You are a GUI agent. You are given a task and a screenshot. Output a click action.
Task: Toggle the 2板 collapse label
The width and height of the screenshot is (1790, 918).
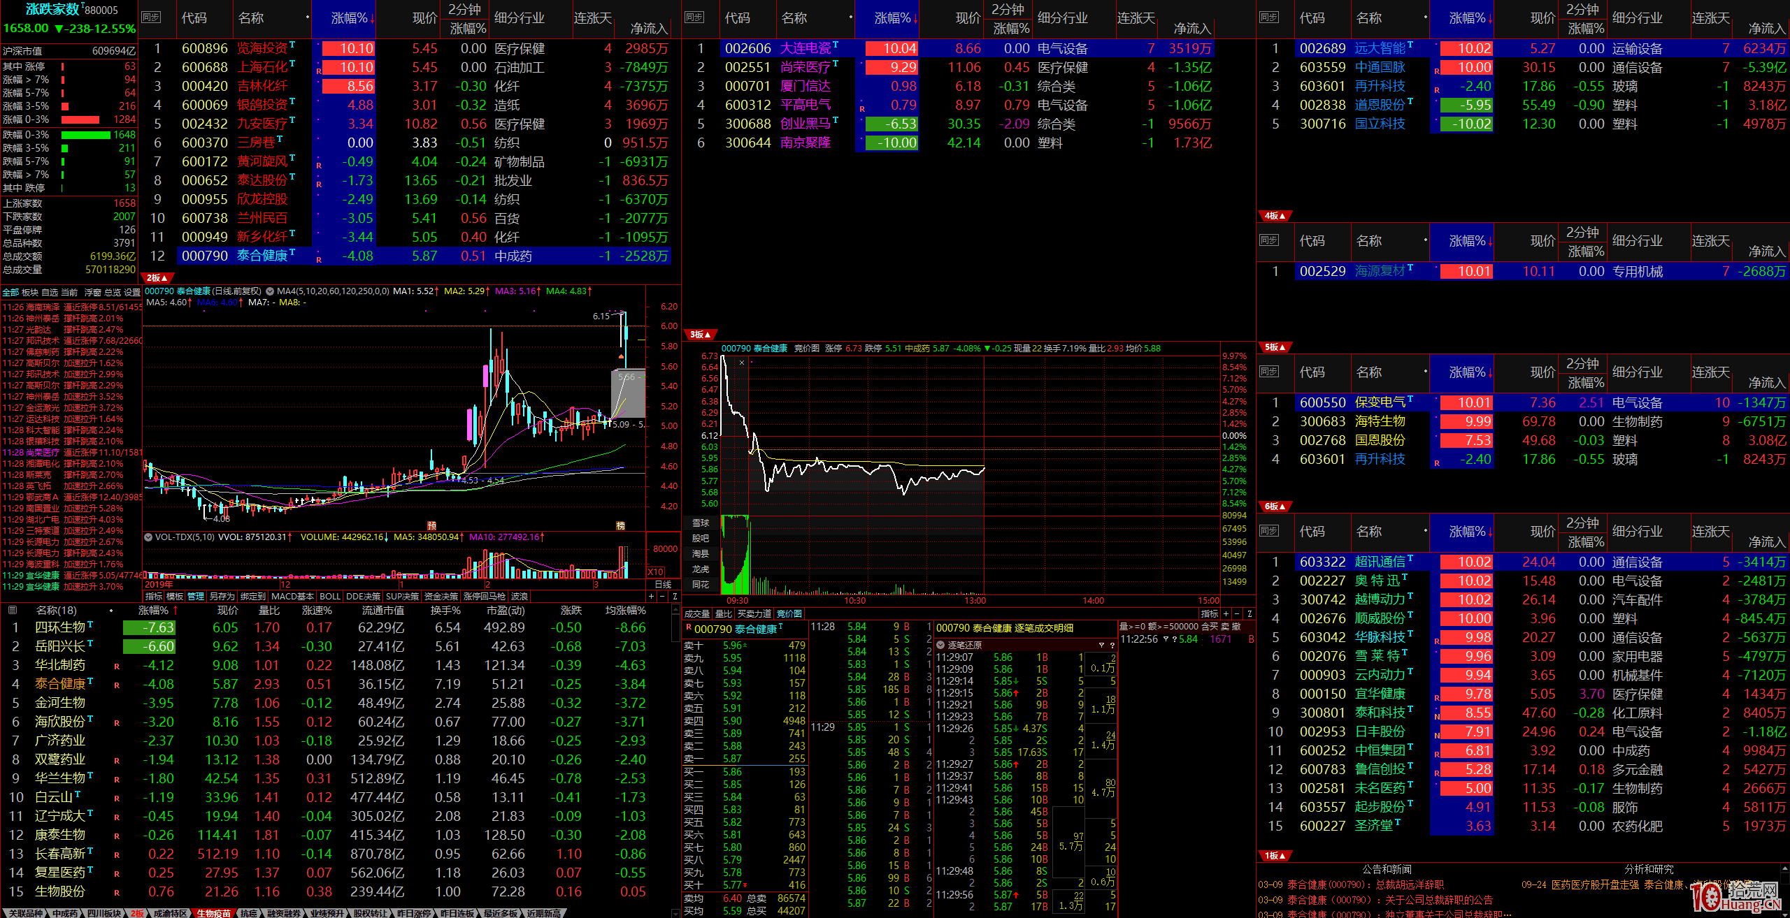(x=157, y=278)
